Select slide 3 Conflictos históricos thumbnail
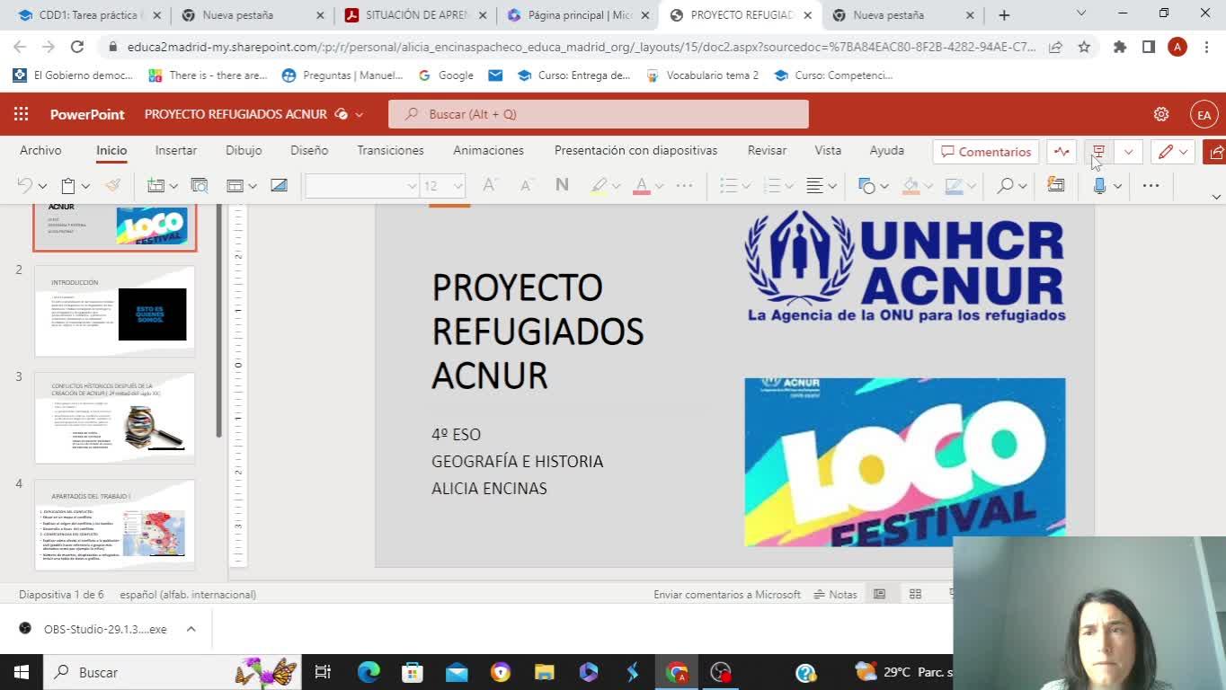The image size is (1226, 690). [x=115, y=419]
